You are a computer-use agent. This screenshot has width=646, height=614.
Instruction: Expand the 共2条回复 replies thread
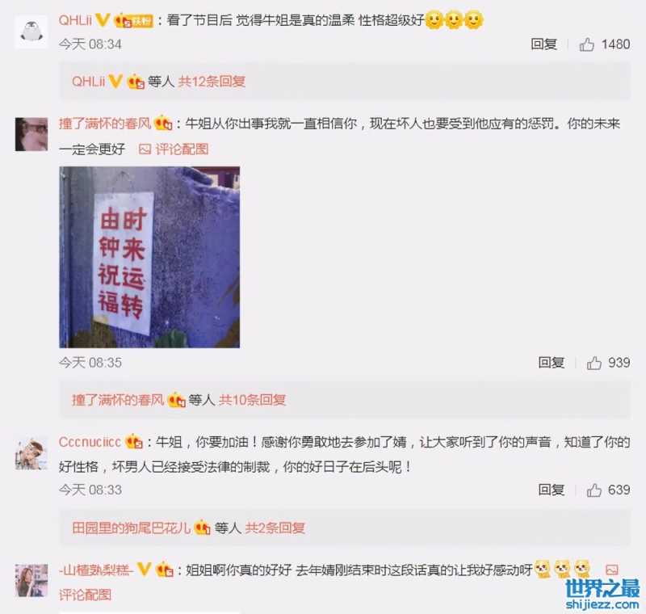coord(275,528)
